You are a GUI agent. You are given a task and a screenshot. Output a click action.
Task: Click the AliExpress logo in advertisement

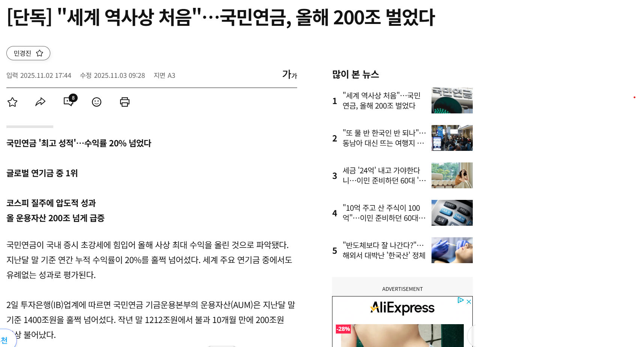(402, 308)
